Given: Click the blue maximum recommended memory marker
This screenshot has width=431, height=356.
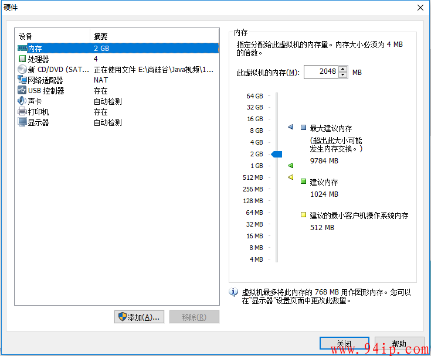Looking at the screenshot, I should [x=290, y=127].
